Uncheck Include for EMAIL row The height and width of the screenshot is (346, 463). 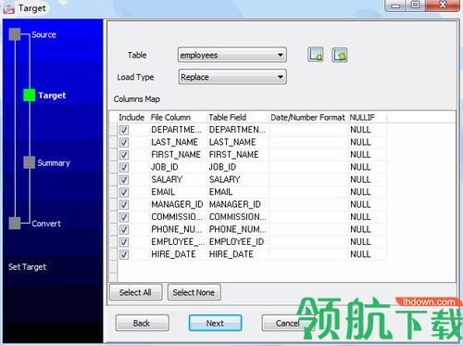point(124,192)
